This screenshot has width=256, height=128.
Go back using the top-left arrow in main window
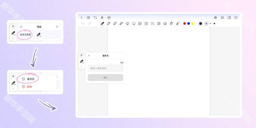82,18
